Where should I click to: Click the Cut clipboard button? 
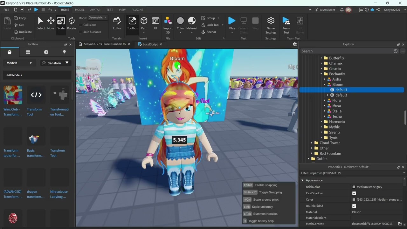[19, 25]
